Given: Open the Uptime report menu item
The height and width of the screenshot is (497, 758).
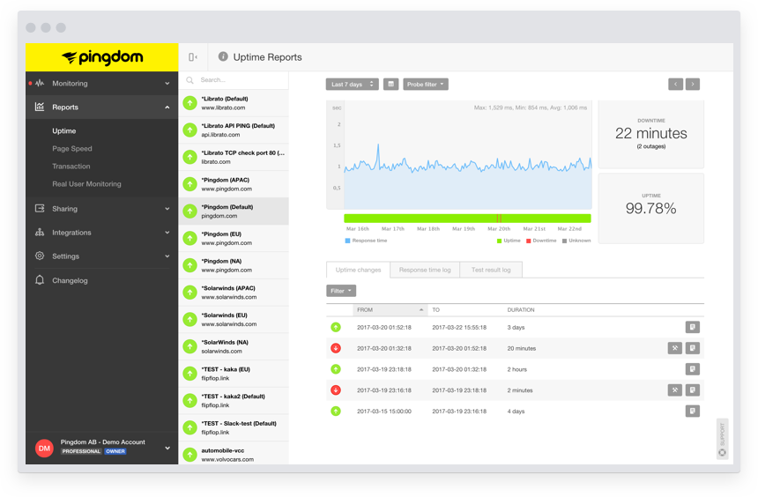Looking at the screenshot, I should 63,130.
